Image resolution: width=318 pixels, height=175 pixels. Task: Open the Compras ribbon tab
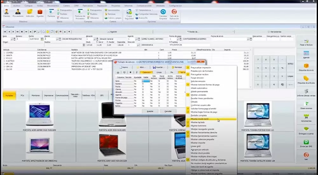pos(29,6)
